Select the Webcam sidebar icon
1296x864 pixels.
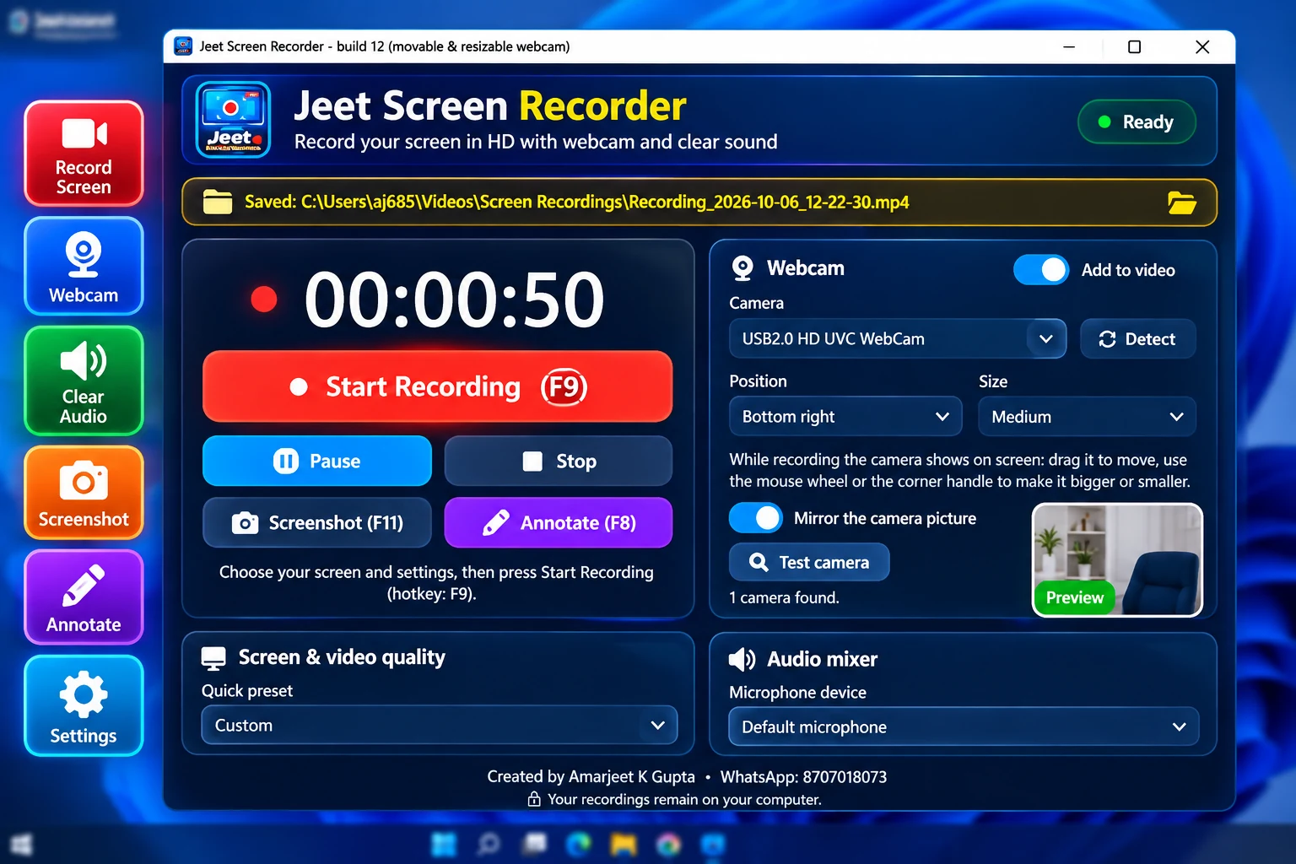click(84, 266)
